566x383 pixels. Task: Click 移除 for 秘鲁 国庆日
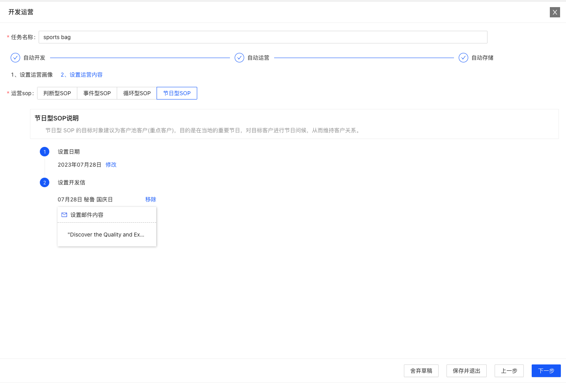click(x=151, y=199)
